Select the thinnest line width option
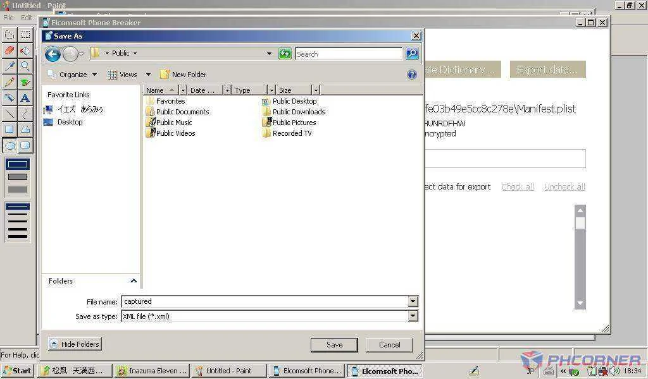Viewport: 648px width, 379px height. coord(18,206)
